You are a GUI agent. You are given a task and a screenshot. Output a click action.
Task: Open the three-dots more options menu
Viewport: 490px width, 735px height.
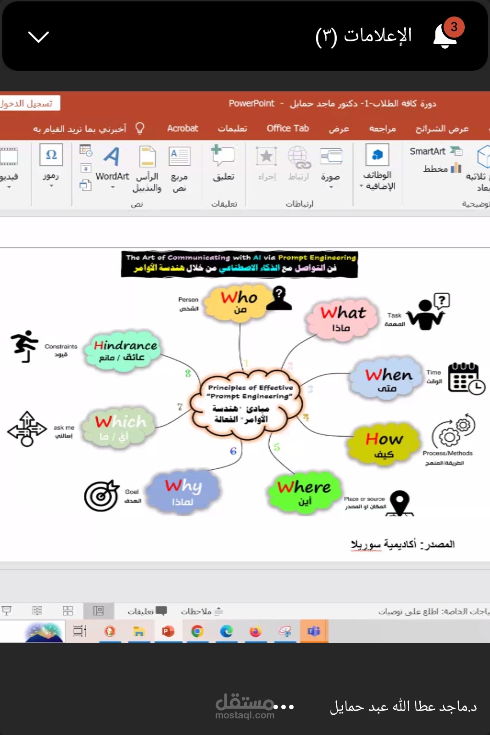click(284, 707)
